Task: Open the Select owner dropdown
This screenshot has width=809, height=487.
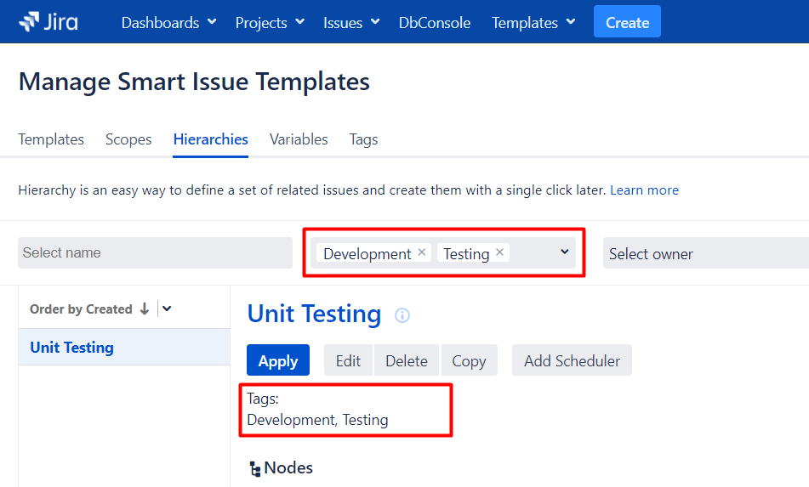Action: pyautogui.click(x=704, y=253)
